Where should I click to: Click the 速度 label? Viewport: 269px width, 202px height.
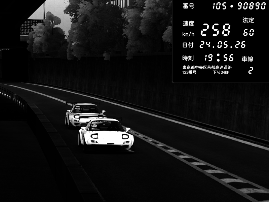click(188, 23)
